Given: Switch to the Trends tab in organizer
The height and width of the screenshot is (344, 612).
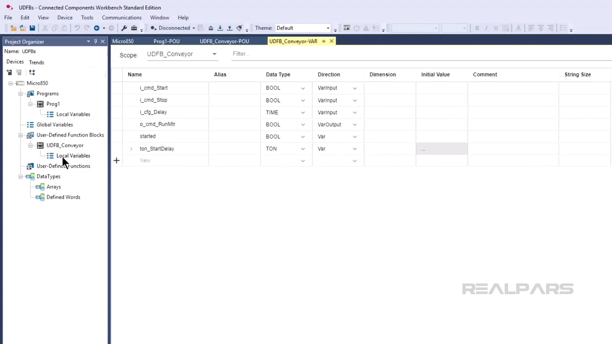Looking at the screenshot, I should point(36,62).
